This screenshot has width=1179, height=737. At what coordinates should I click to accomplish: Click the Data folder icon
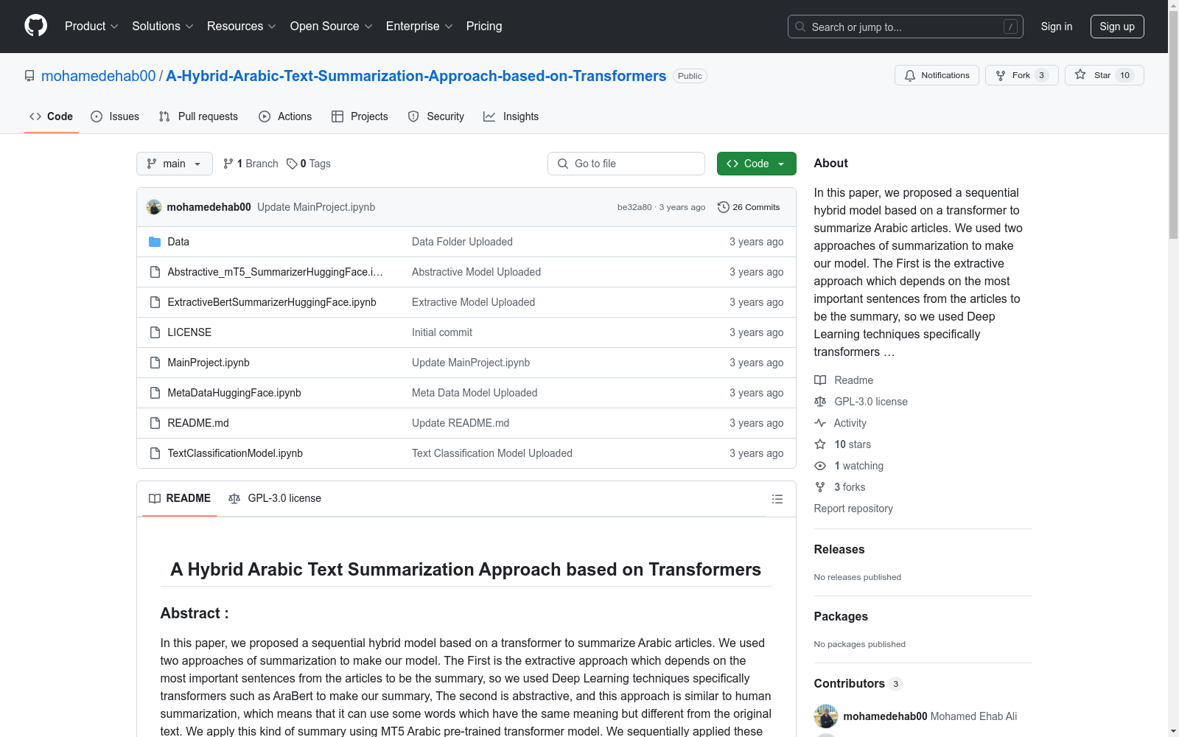pyautogui.click(x=155, y=242)
